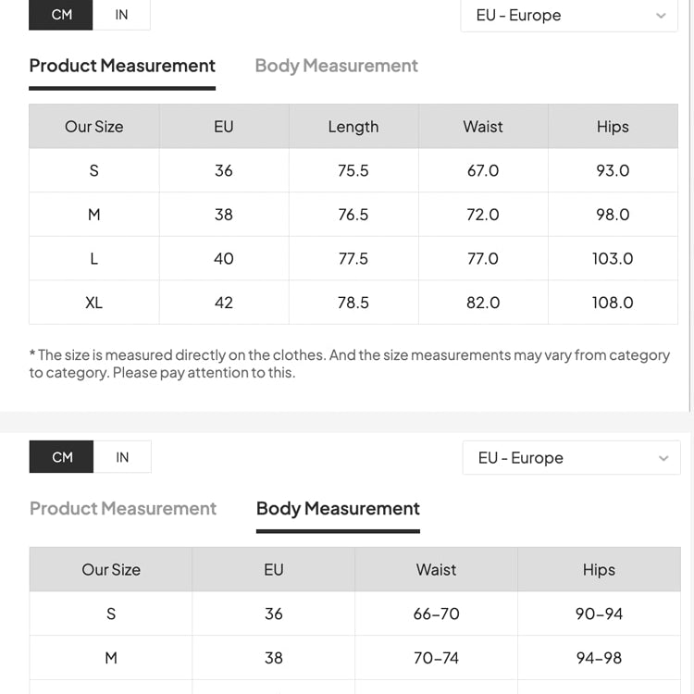Click the 108.0 hips value for XL
Screen dimensions: 694x694
point(613,303)
